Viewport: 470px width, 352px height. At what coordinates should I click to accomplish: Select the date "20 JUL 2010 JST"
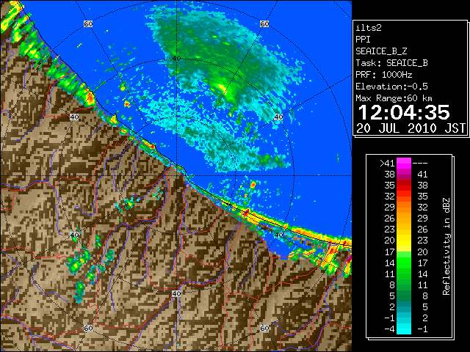tap(411, 128)
